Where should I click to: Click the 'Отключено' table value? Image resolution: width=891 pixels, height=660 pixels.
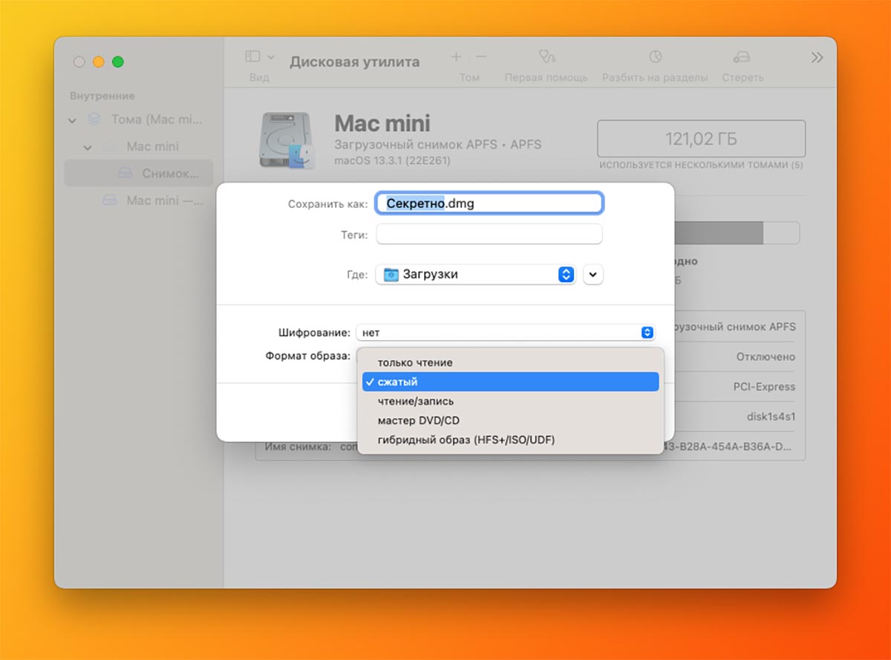click(x=766, y=356)
